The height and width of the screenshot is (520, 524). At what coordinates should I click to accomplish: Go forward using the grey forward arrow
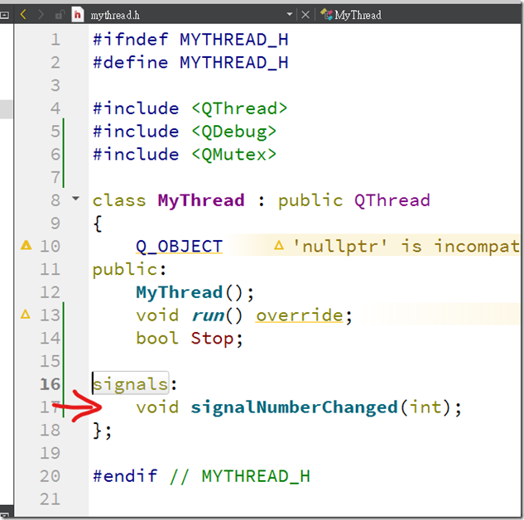[x=41, y=15]
